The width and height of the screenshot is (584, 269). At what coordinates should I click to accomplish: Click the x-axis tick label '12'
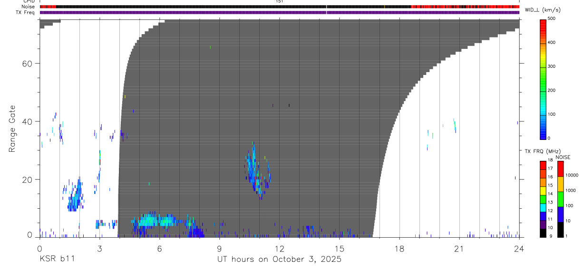(x=279, y=249)
